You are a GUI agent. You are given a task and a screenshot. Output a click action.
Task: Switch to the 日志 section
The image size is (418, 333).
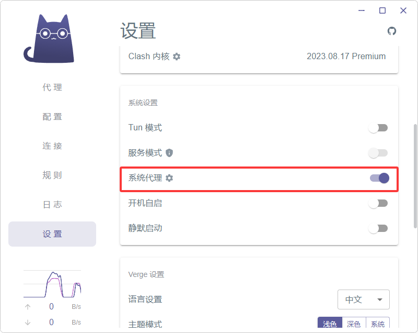point(52,205)
